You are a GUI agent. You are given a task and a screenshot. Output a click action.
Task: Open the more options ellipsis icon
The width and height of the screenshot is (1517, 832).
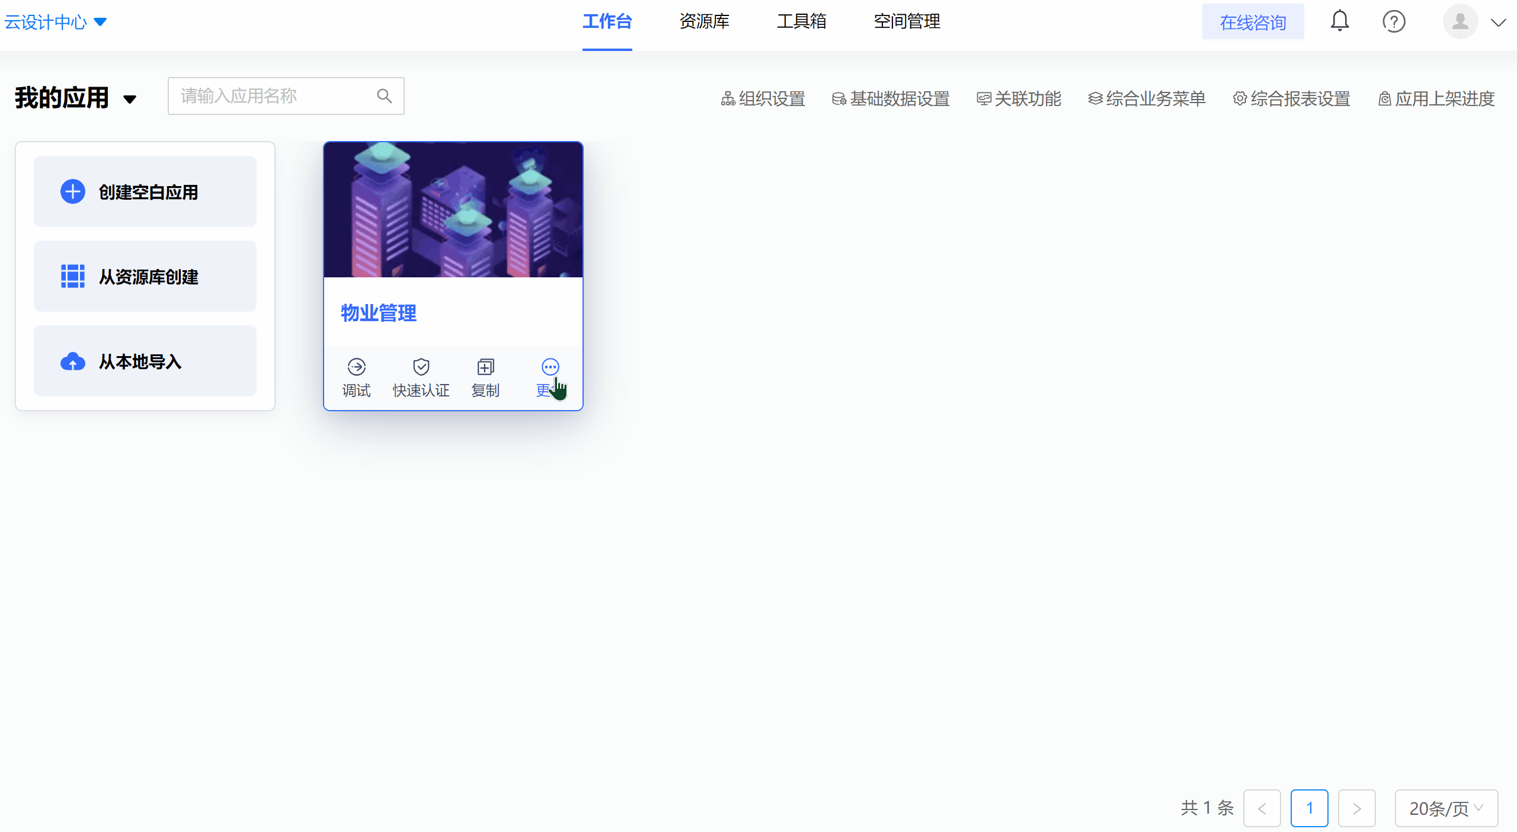[x=550, y=367]
